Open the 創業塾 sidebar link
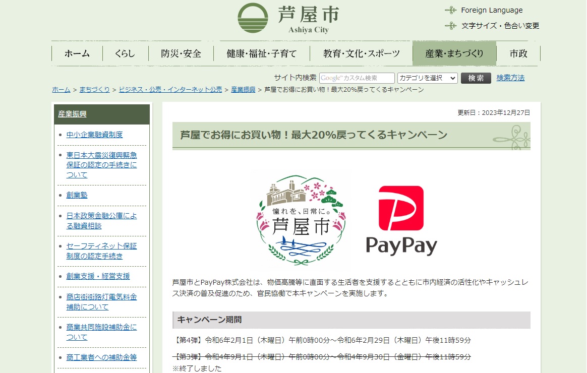Screen dimensions: 587x373 77,195
